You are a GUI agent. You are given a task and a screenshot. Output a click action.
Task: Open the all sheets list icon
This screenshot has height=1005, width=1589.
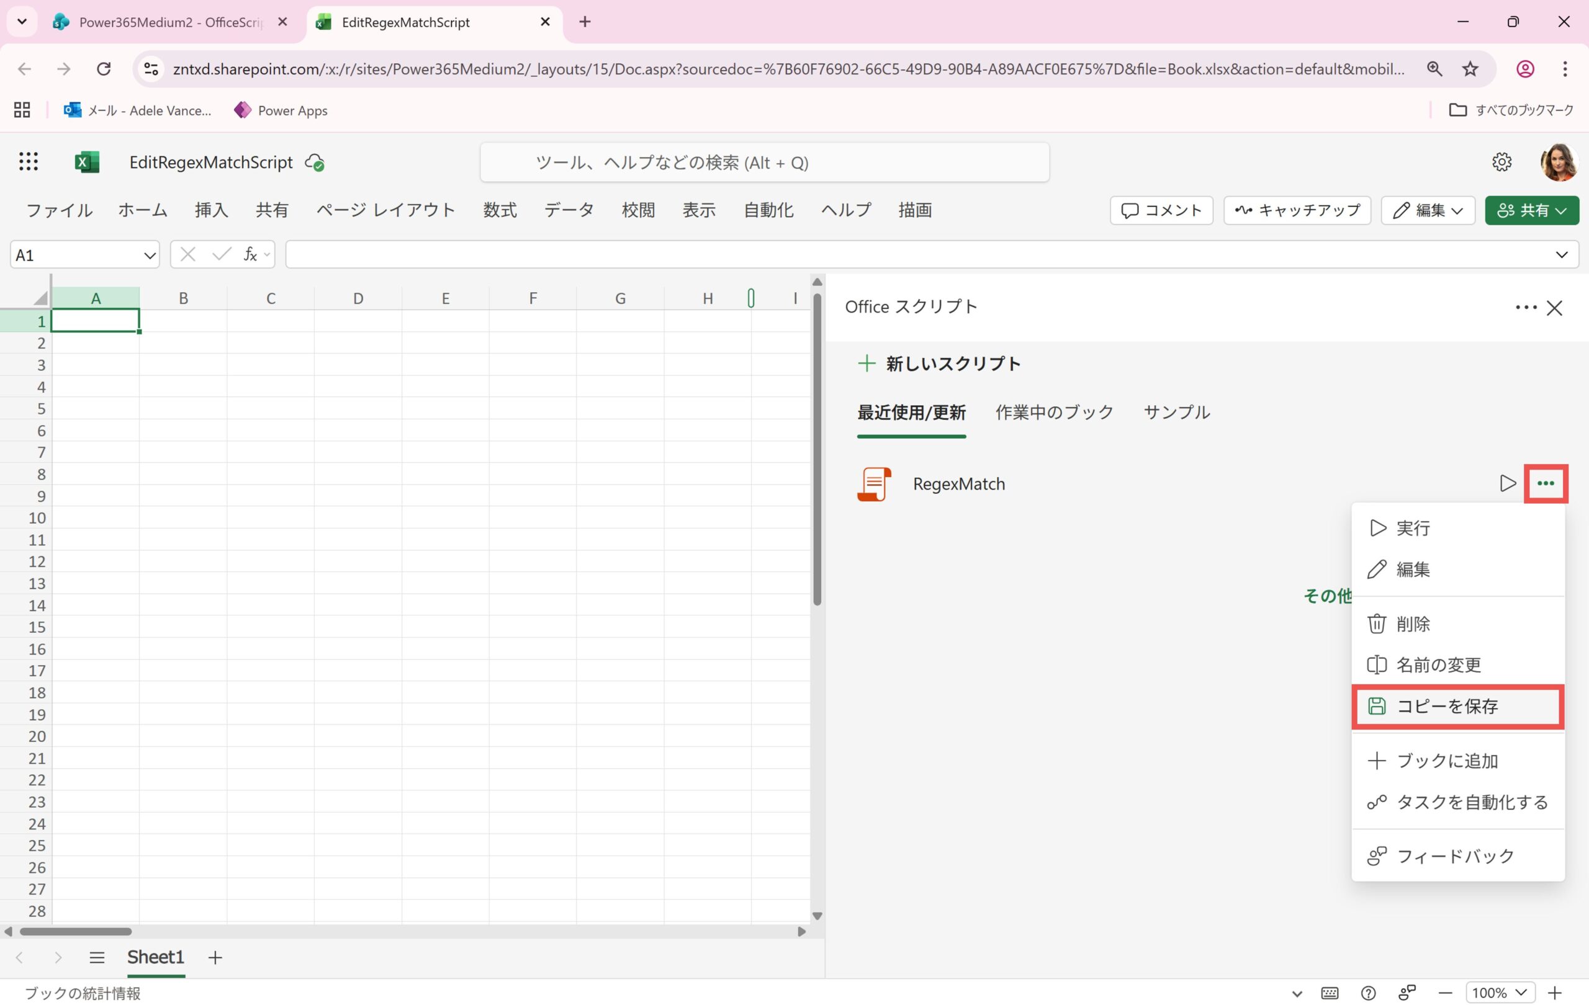[97, 957]
